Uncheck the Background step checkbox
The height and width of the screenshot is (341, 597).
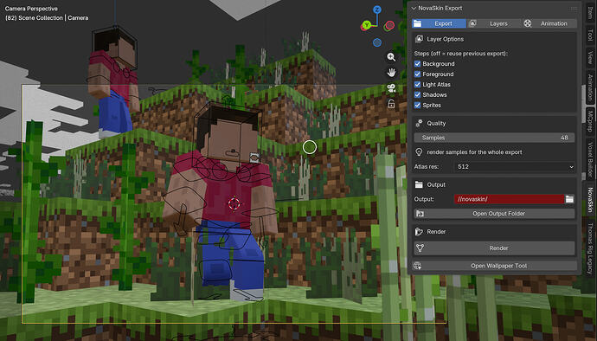pyautogui.click(x=417, y=64)
